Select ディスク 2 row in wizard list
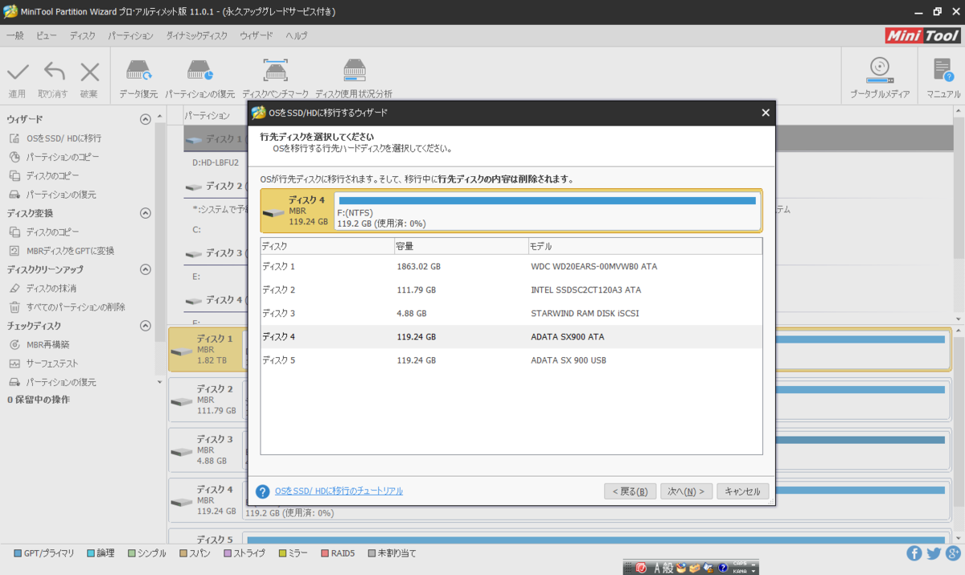965x575 pixels. [x=511, y=290]
